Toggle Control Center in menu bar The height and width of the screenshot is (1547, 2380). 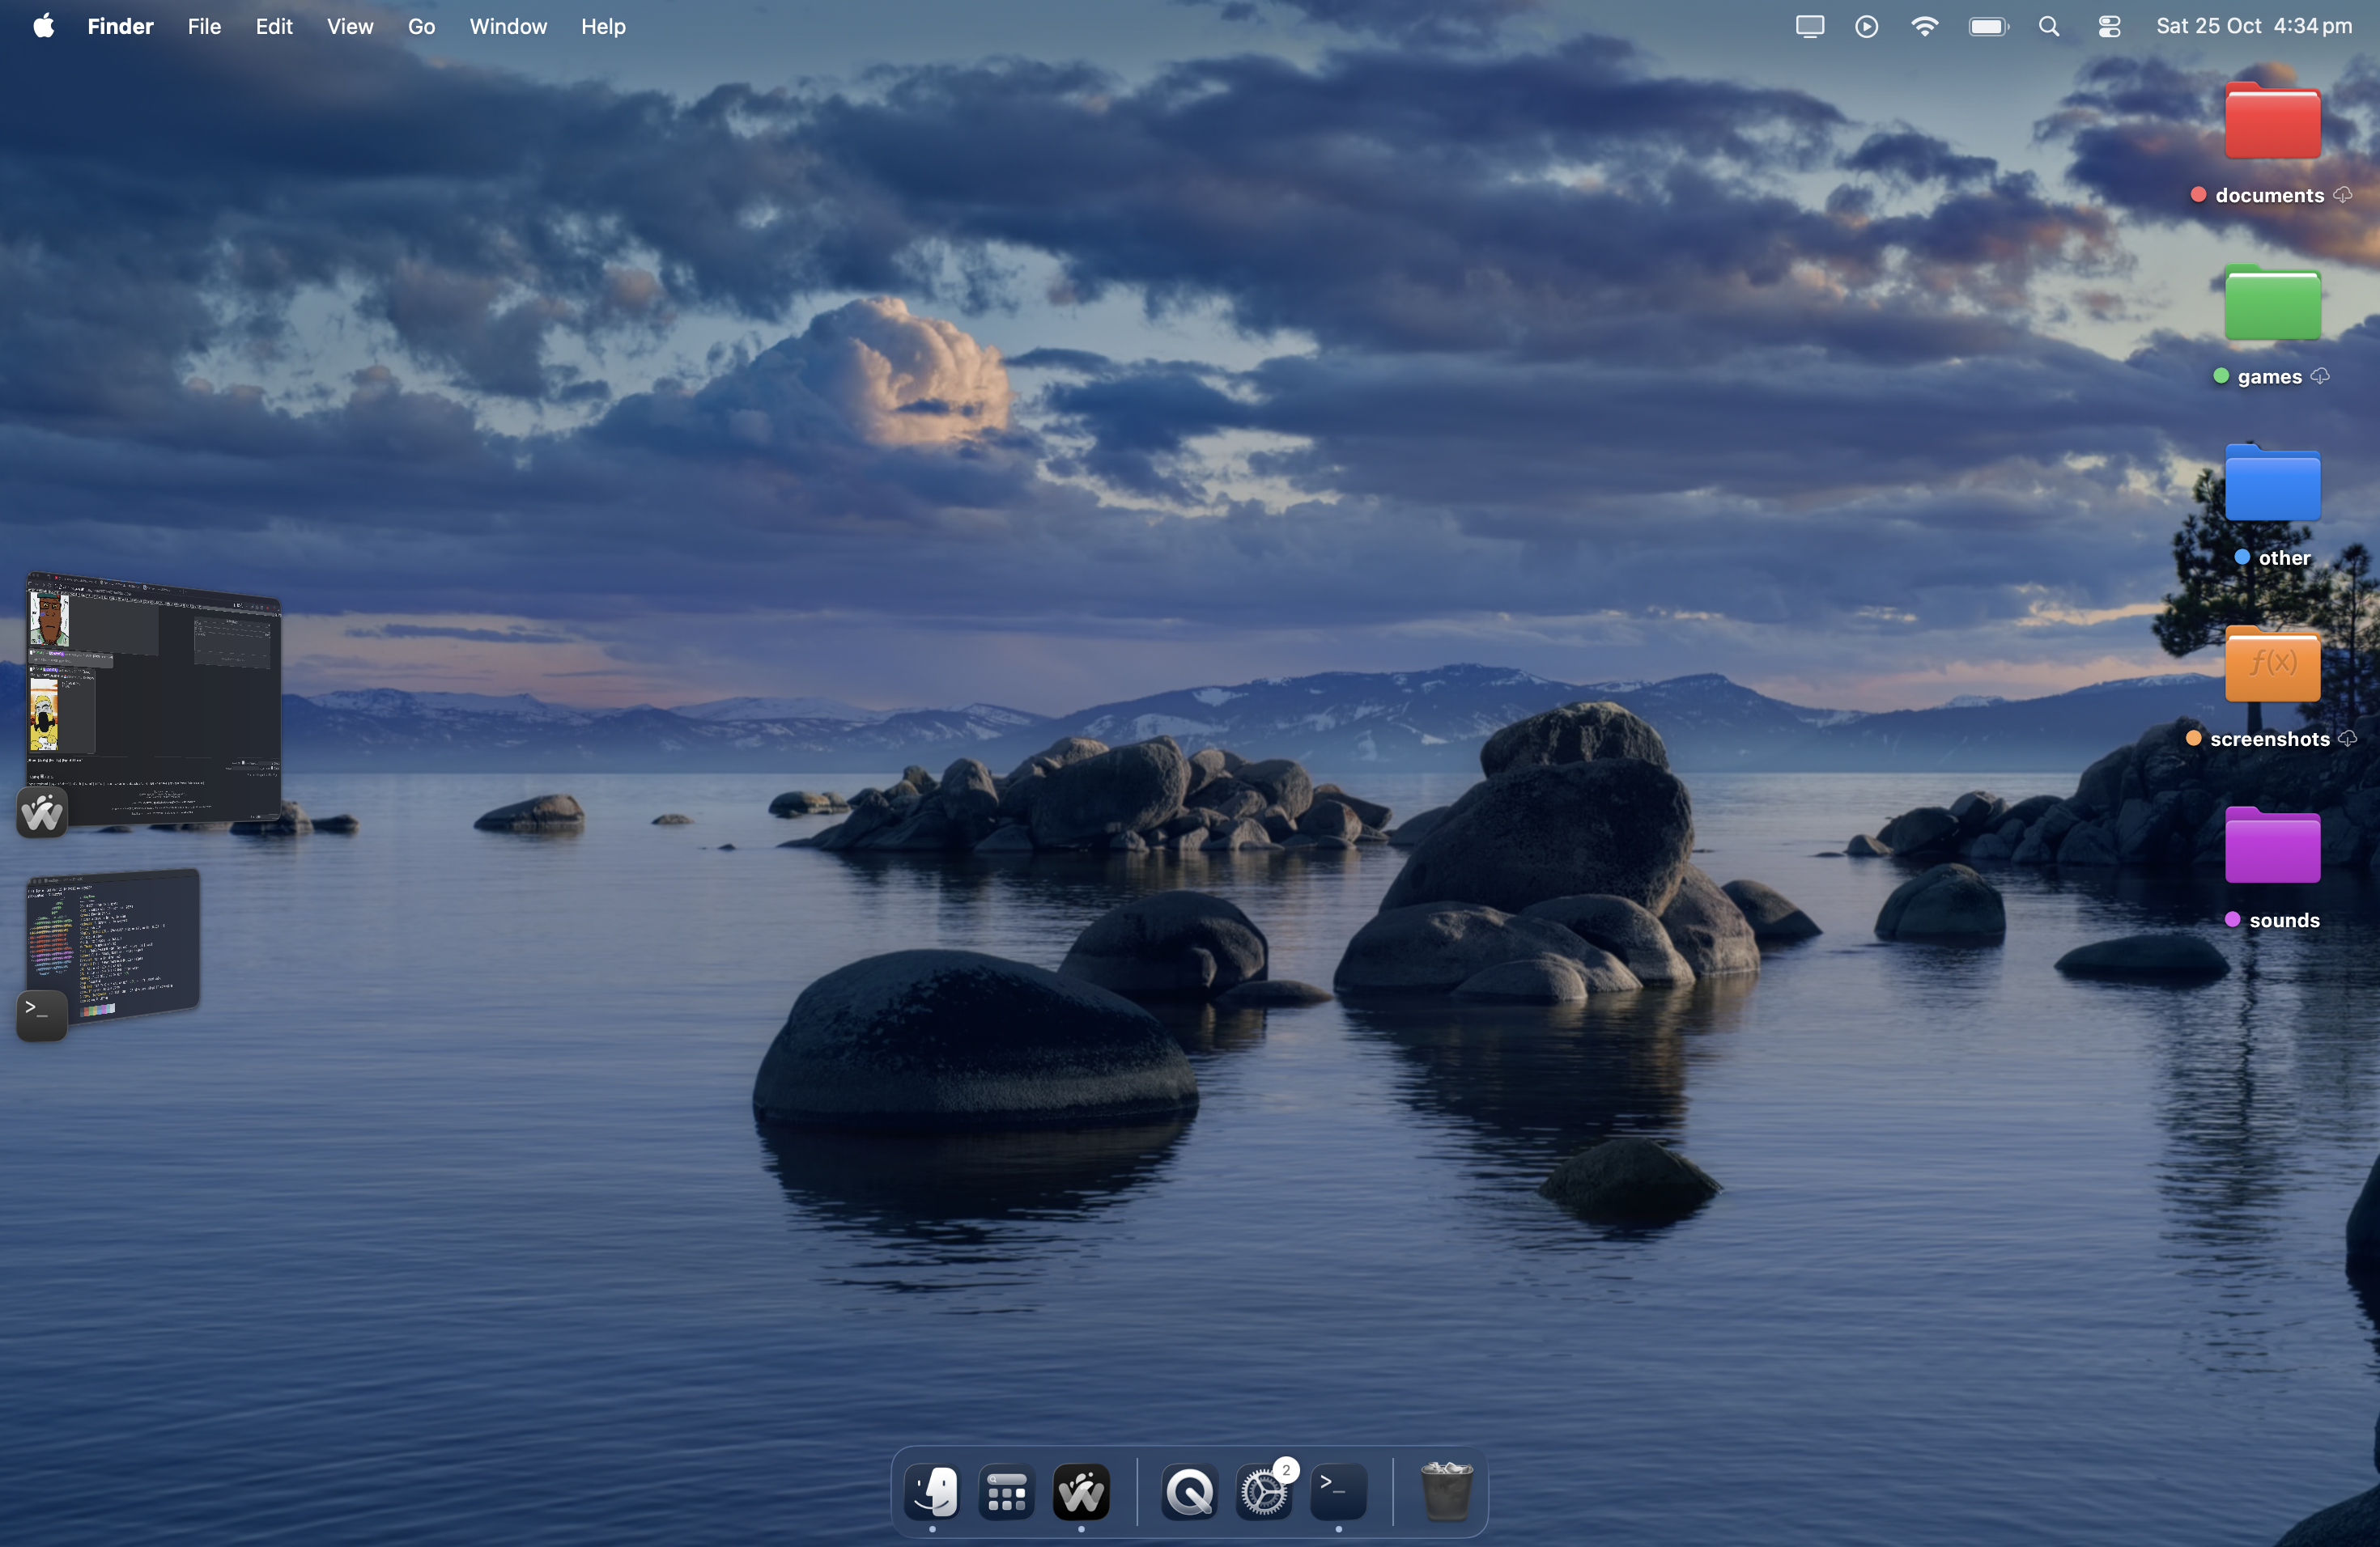pyautogui.click(x=2109, y=27)
